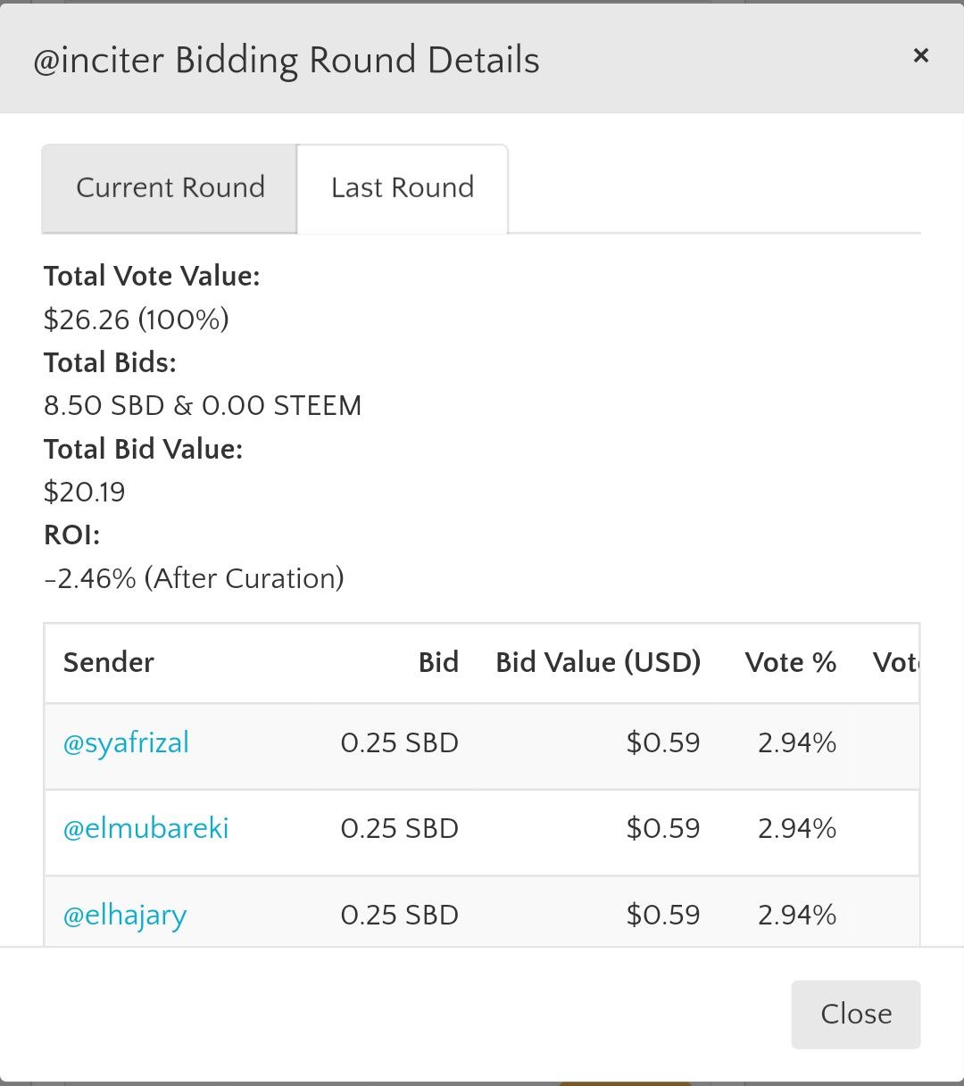Click the @inciter Bidding Round Details title
This screenshot has width=964, height=1086.
coord(287,61)
